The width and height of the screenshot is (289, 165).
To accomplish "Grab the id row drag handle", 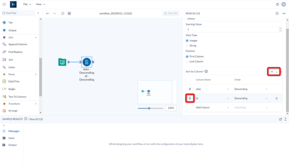I will 190,98.
